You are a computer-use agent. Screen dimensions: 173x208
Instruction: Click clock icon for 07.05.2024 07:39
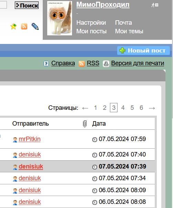[x=95, y=167]
